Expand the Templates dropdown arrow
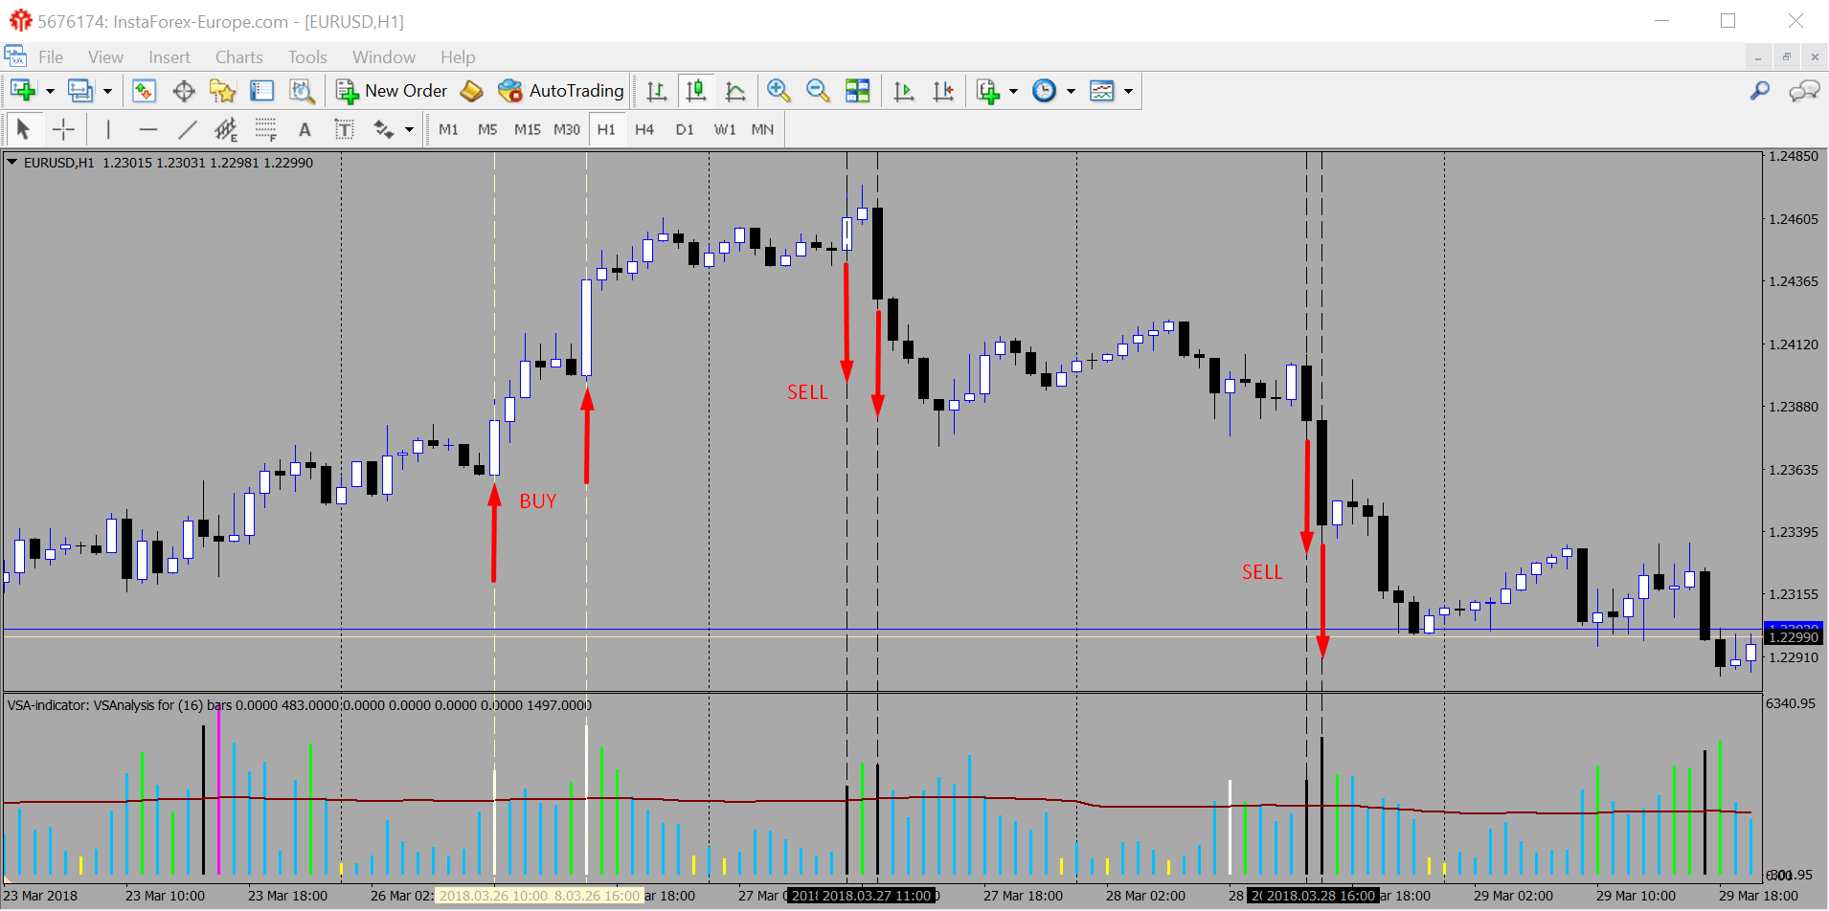 (1128, 92)
